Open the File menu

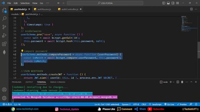pos(9,3)
